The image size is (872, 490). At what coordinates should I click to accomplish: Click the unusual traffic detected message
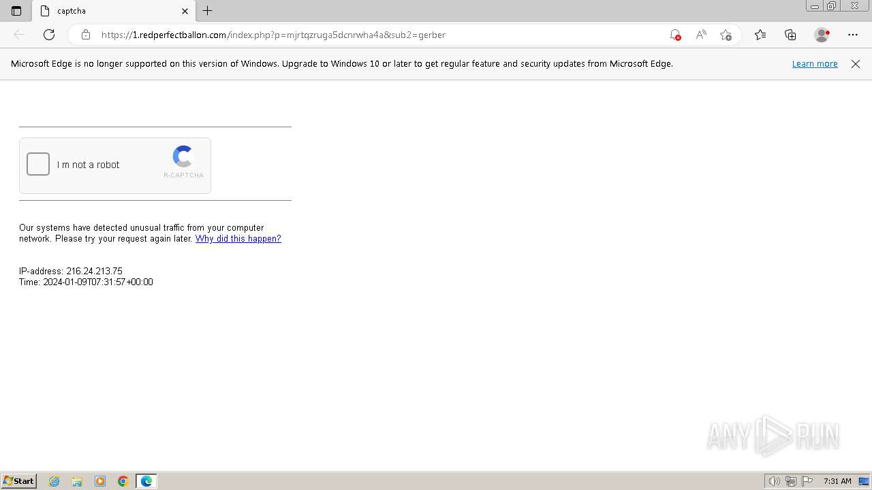(x=150, y=233)
